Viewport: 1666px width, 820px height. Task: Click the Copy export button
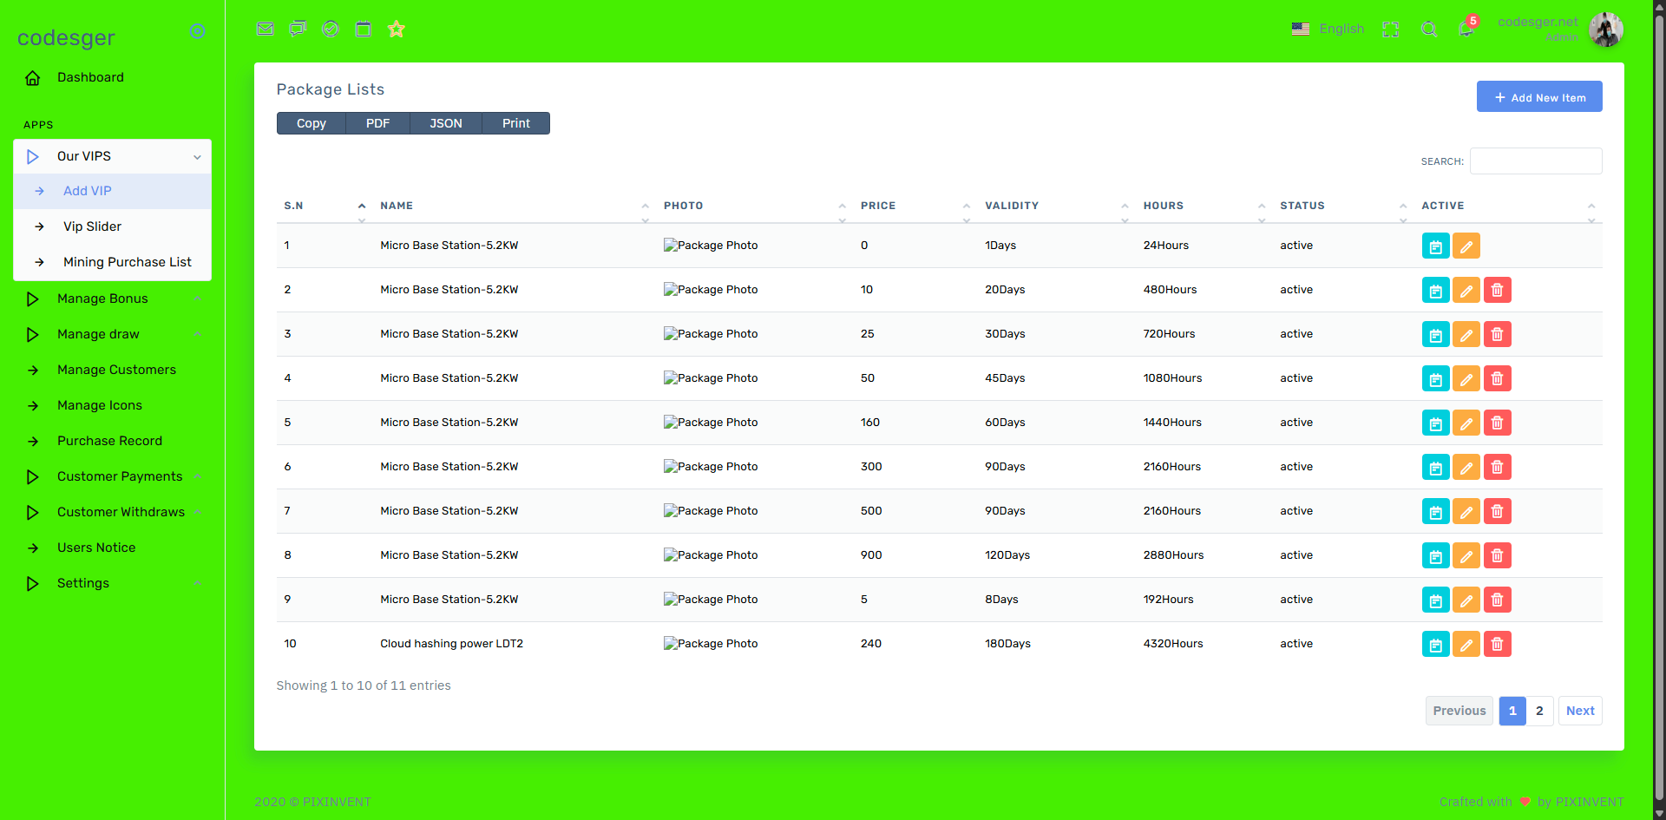tap(312, 123)
